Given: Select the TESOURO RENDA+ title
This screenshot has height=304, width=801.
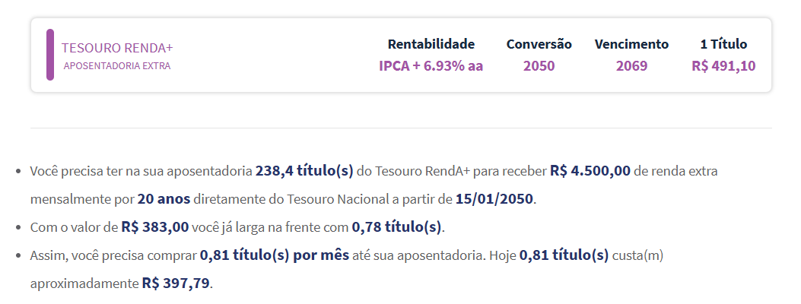Looking at the screenshot, I should 117,48.
